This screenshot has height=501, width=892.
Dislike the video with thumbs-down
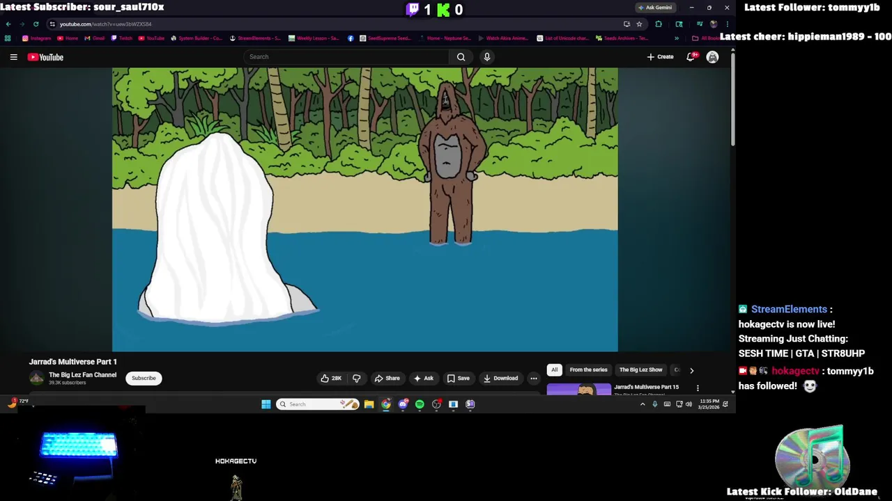356,379
